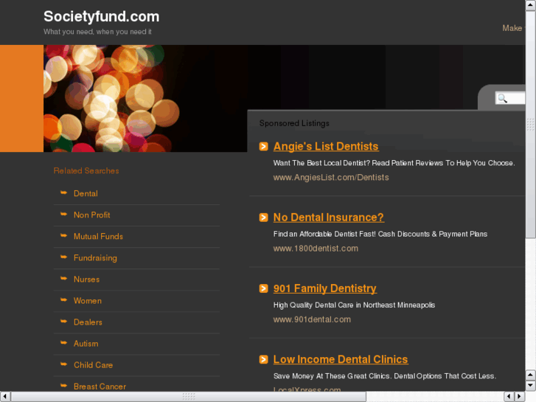Click the arrow bullet next to Non Profit

[63, 215]
